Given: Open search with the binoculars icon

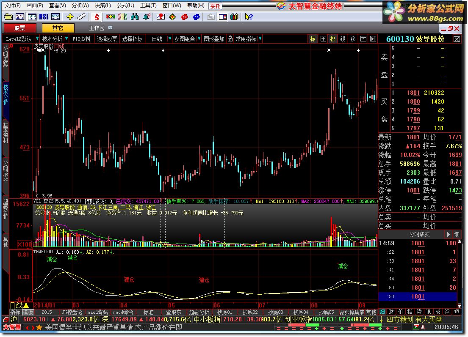Looking at the screenshot, I should point(135,17).
